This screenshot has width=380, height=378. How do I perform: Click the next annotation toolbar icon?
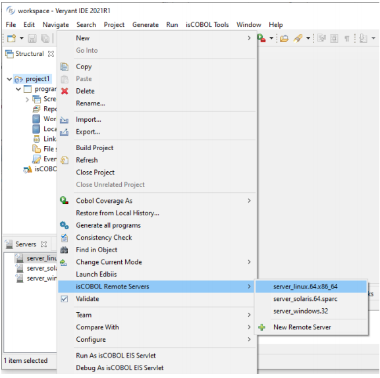[363, 38]
